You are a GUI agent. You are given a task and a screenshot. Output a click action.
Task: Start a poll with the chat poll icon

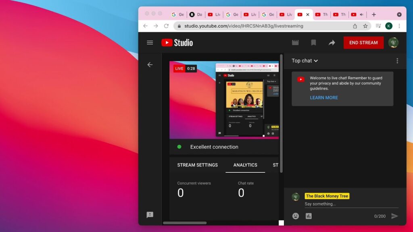[x=309, y=216]
